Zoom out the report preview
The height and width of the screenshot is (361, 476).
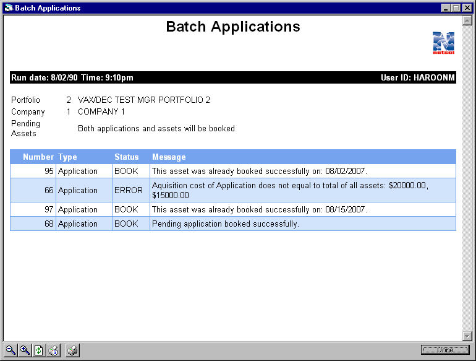11,350
